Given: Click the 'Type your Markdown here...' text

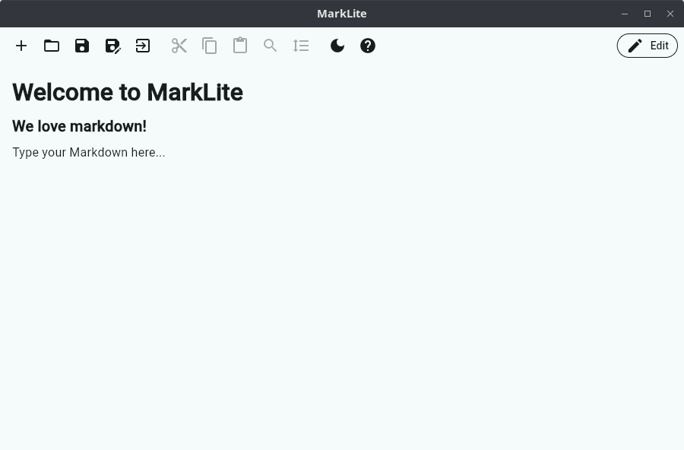Looking at the screenshot, I should 88,152.
